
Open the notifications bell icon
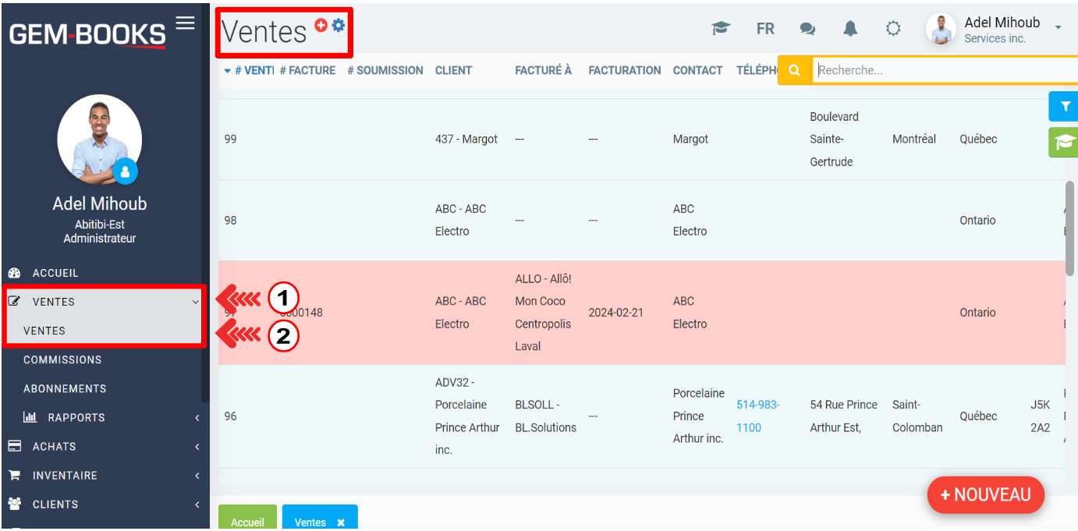(x=850, y=29)
